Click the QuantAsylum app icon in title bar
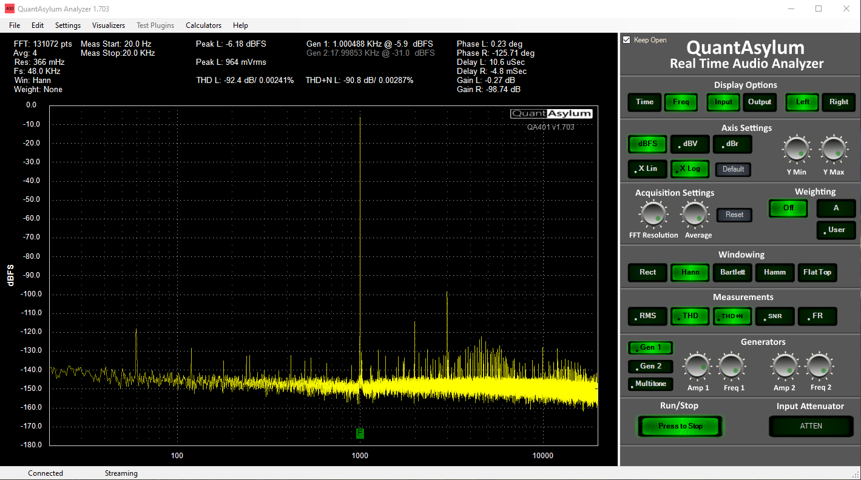Image resolution: width=861 pixels, height=480 pixels. [8, 8]
